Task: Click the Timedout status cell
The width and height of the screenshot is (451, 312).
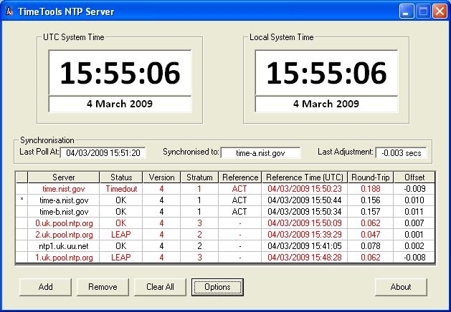Action: [x=121, y=189]
